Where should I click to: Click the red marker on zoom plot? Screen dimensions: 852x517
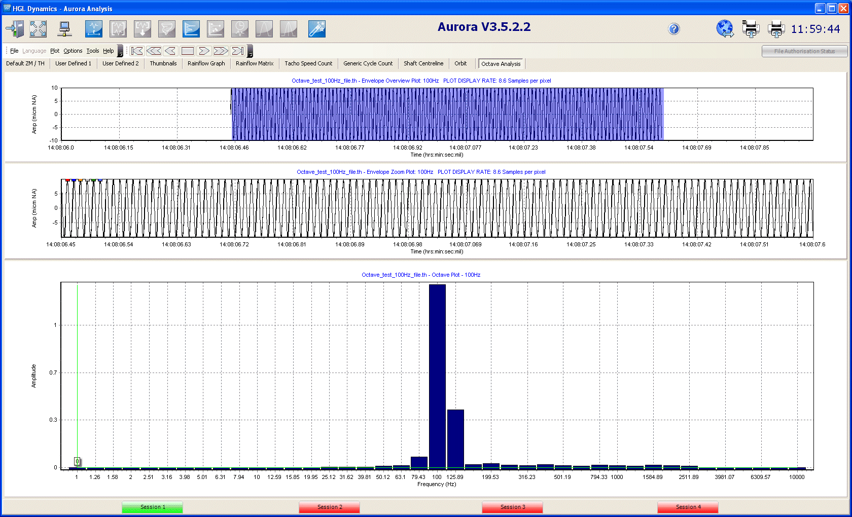(x=67, y=180)
